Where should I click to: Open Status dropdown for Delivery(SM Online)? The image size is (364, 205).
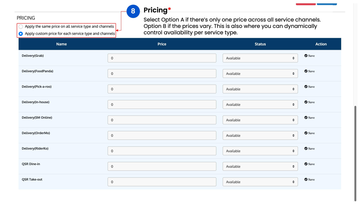click(x=260, y=120)
